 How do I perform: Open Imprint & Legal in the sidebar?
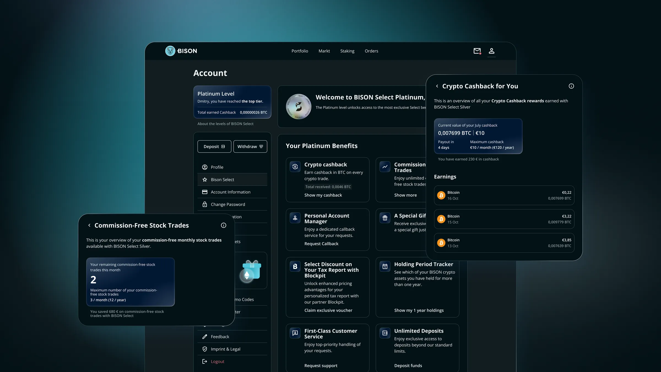(232, 349)
